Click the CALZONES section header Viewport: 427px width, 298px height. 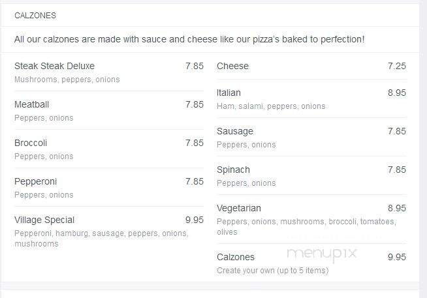[35, 16]
